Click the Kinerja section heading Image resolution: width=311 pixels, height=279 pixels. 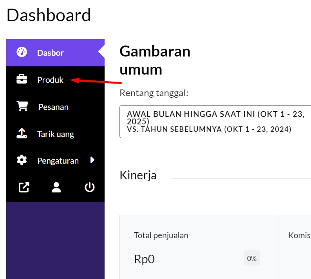coord(138,175)
